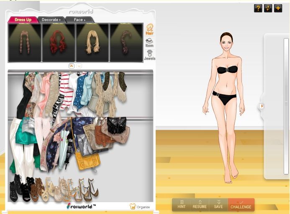The width and height of the screenshot is (290, 214).
Task: Start the CHALLENGE button
Action: (x=241, y=204)
